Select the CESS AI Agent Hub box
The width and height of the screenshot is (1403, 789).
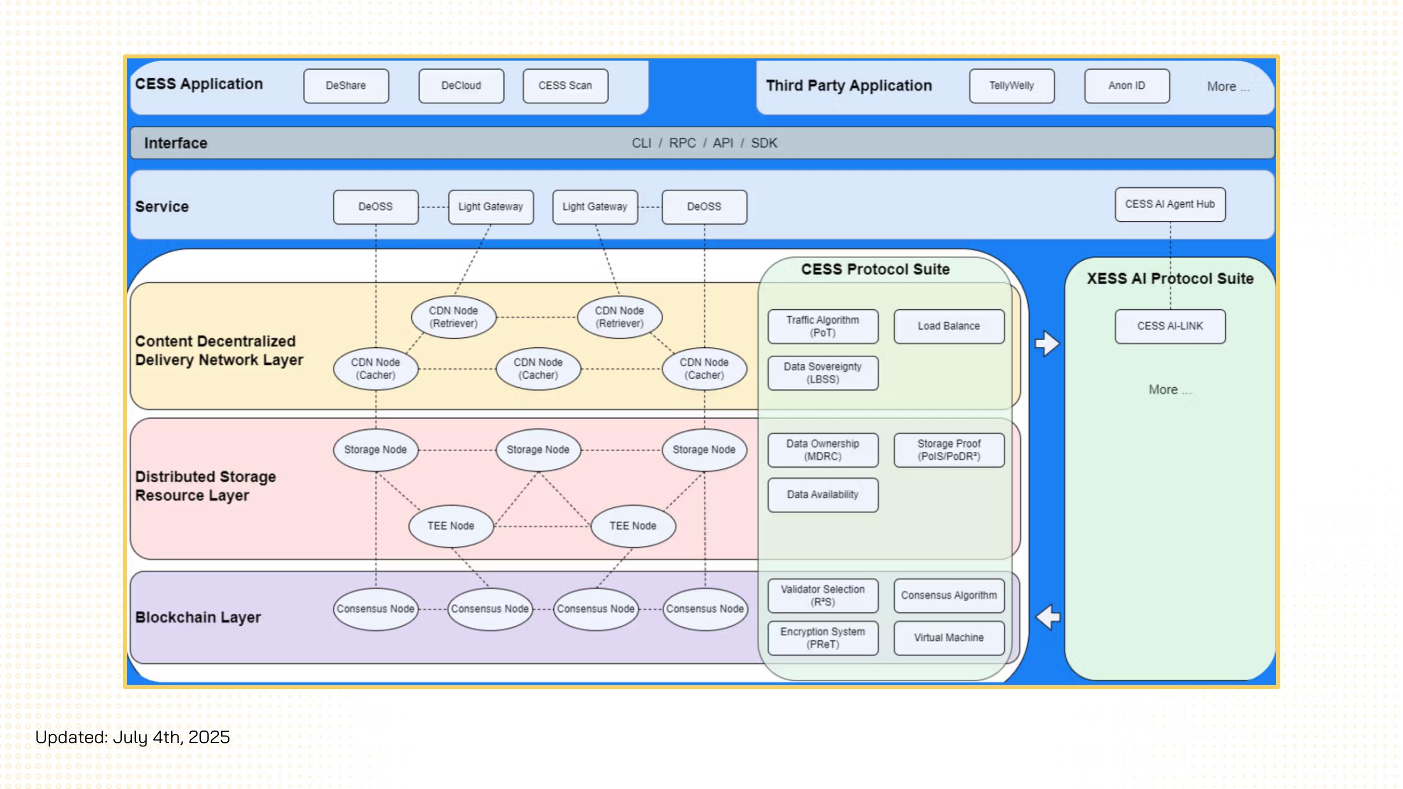click(1170, 204)
